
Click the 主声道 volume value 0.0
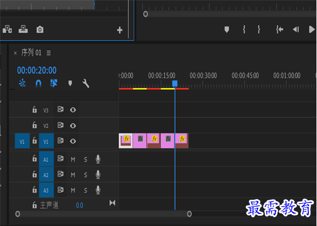point(80,205)
